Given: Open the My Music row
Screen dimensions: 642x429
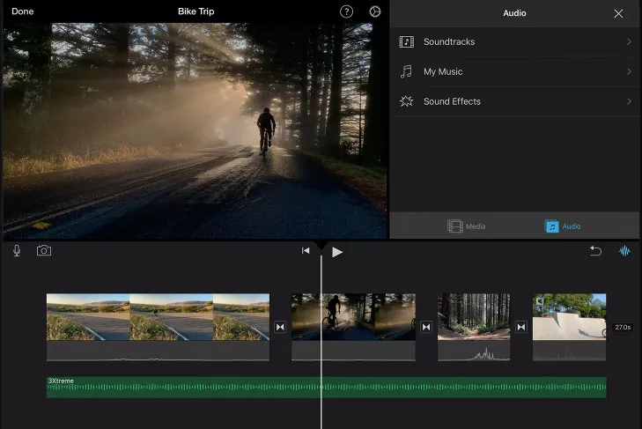Looking at the screenshot, I should 515,71.
